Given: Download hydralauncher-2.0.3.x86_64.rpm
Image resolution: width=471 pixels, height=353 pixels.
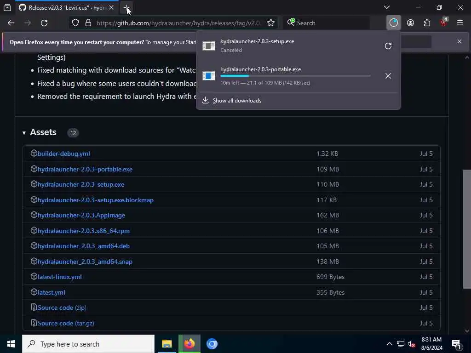Looking at the screenshot, I should [x=84, y=231].
